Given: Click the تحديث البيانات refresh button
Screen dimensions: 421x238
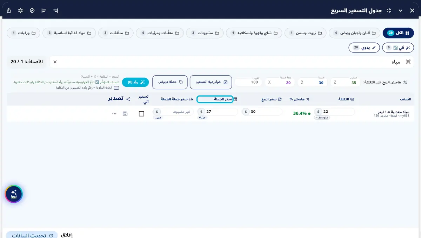Looking at the screenshot, I should 32,235.
